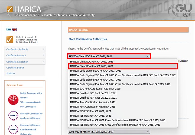Open Digital Signatures at the Hellenic link
Screen dimensions: 195x135
[31, 93]
